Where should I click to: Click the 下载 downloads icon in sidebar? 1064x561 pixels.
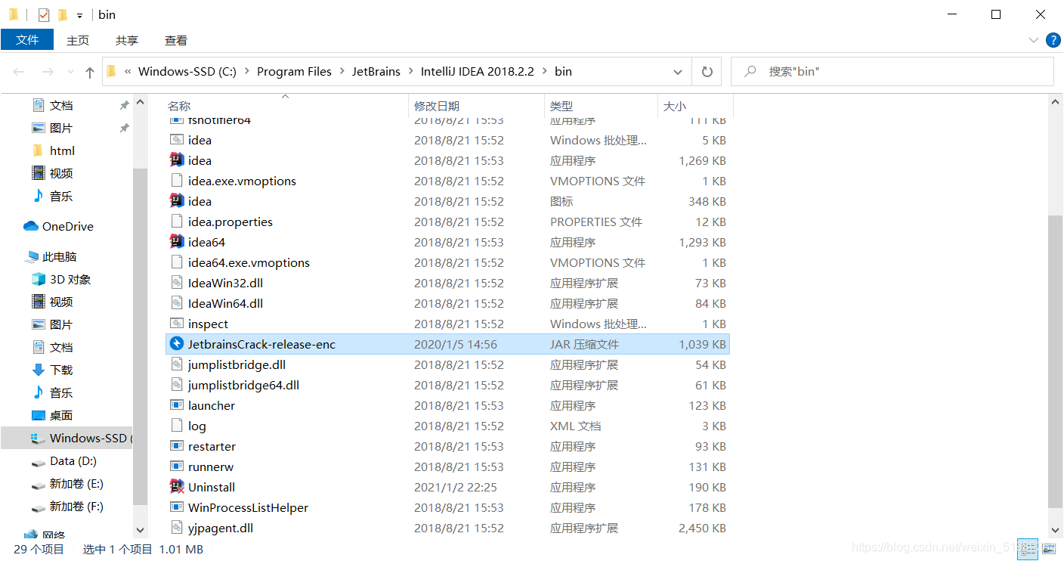[x=39, y=370]
